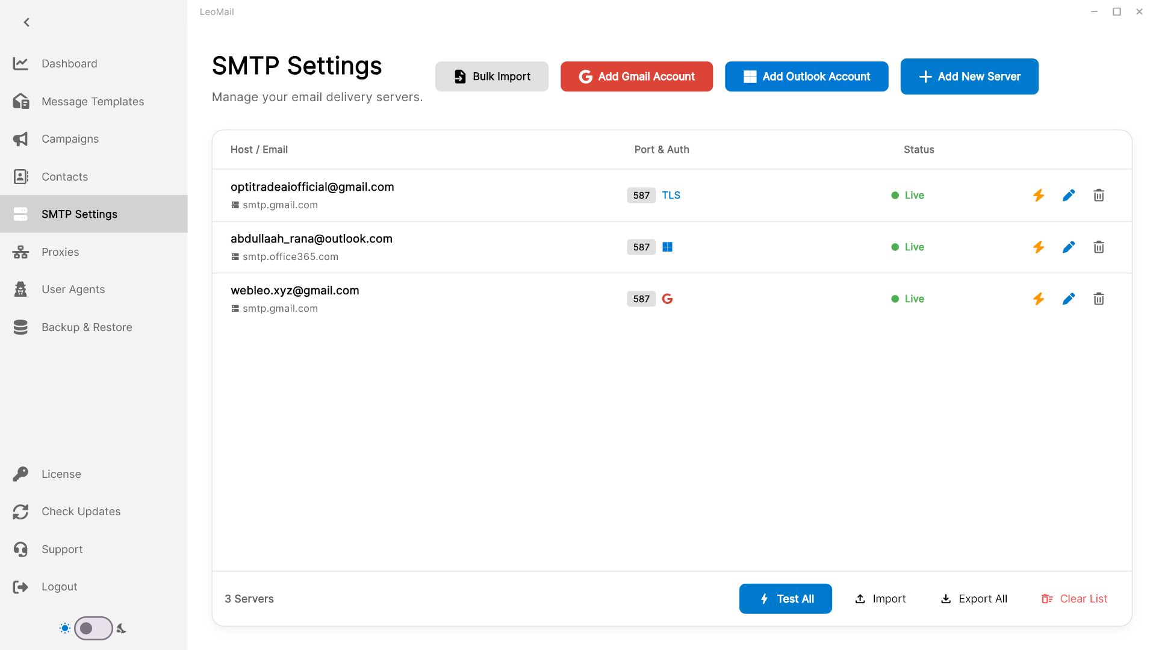Select the webleo.xyz@gmail.com email text

(295, 290)
